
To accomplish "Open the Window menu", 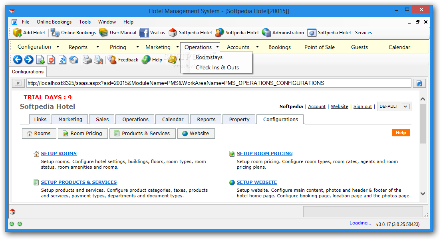I will click(x=107, y=22).
